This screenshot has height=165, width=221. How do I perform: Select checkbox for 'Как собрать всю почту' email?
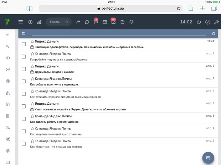click(x=24, y=82)
